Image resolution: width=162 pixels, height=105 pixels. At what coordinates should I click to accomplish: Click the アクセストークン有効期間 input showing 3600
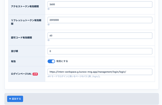coord(100,4)
